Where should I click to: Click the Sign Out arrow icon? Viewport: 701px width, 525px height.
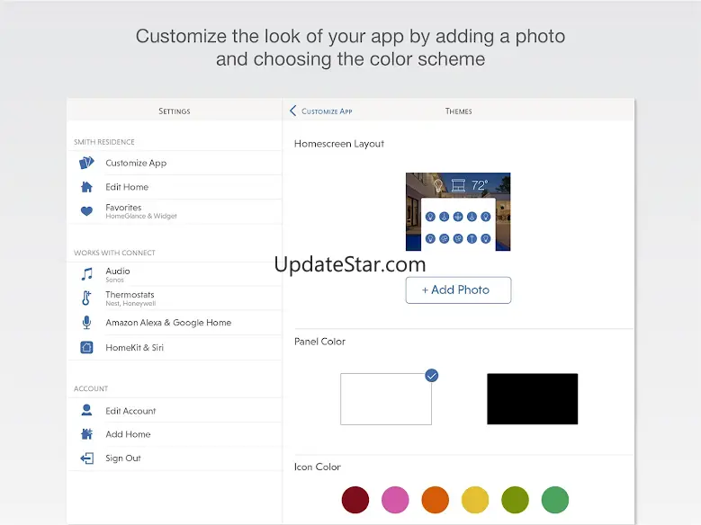[86, 458]
